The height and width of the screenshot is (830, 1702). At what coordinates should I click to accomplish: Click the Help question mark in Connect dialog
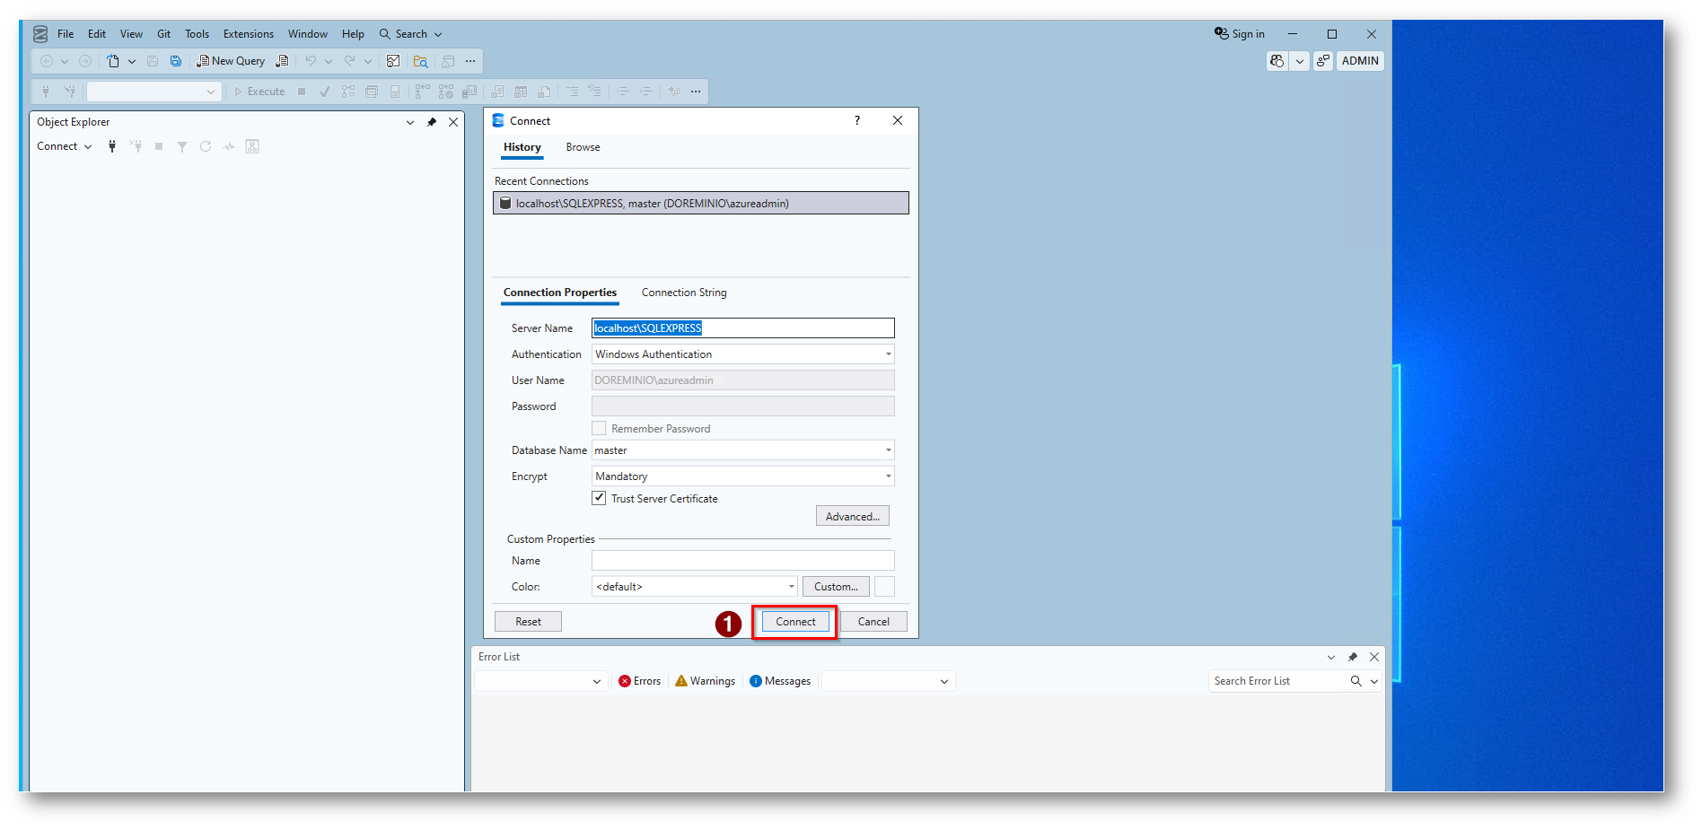857,120
